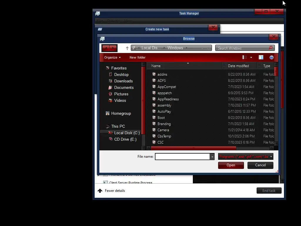Click the Fewer details arrow icon
Viewport: 301px width, 226px height.
pyautogui.click(x=100, y=191)
